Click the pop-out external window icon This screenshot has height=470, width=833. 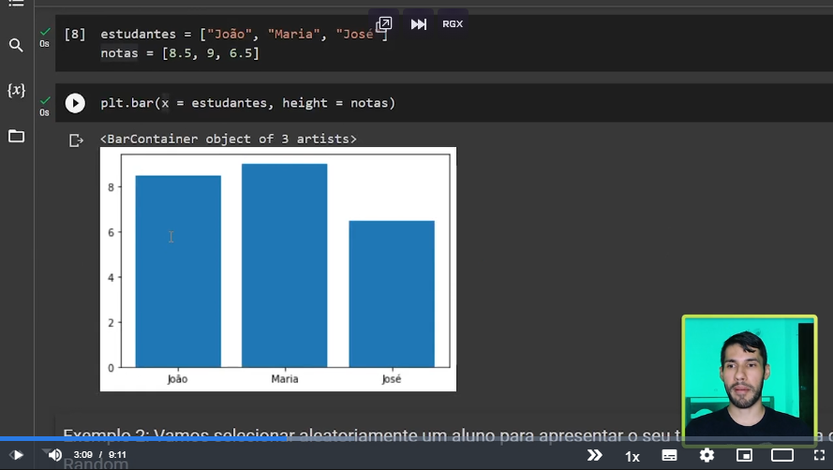coord(383,24)
